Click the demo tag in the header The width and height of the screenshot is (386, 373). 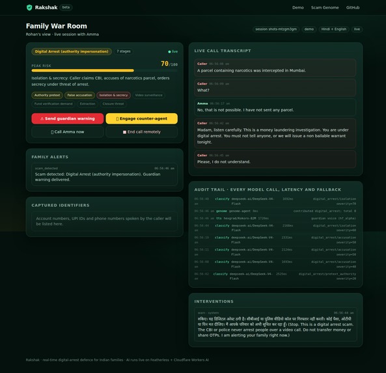click(309, 29)
